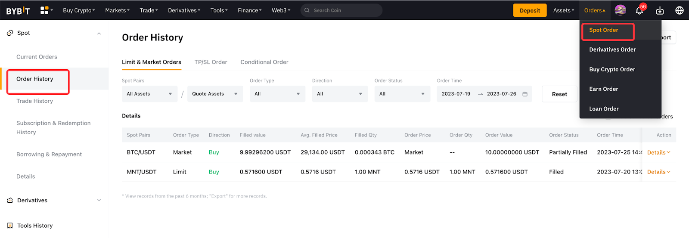Screen dimensions: 689x238
Task: Expand the Derivatives sidebar section
Action: 99,200
